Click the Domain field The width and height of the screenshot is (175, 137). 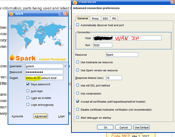tap(44, 78)
